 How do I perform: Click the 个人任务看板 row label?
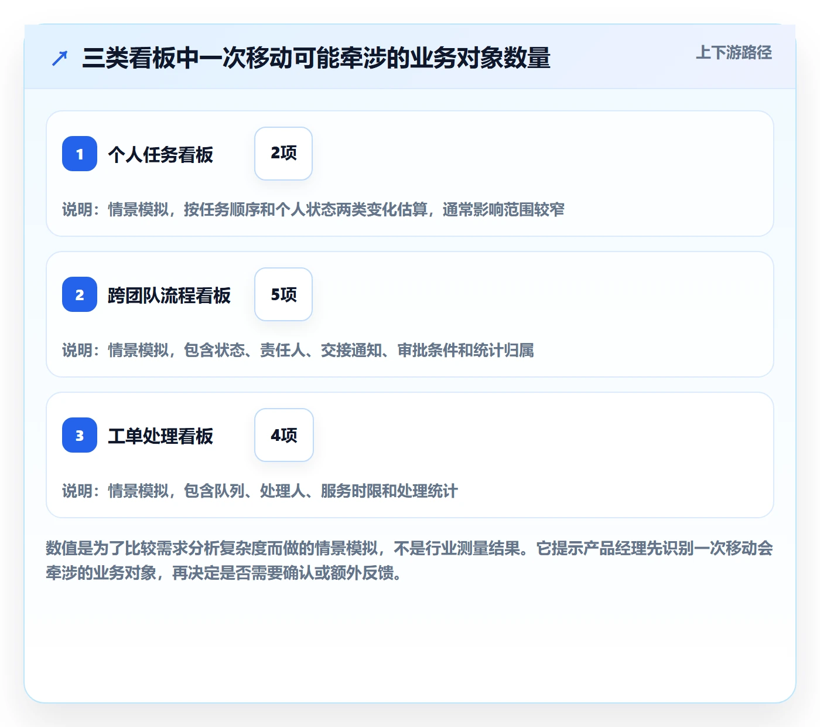pos(160,155)
